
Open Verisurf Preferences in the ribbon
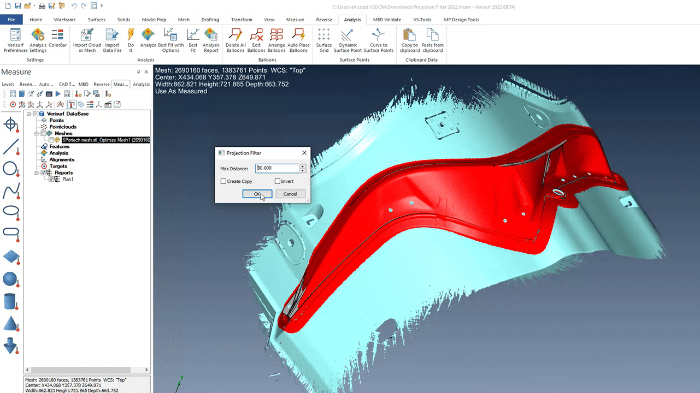15,40
